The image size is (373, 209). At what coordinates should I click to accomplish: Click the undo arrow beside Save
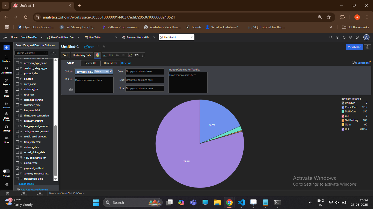pyautogui.click(x=104, y=47)
